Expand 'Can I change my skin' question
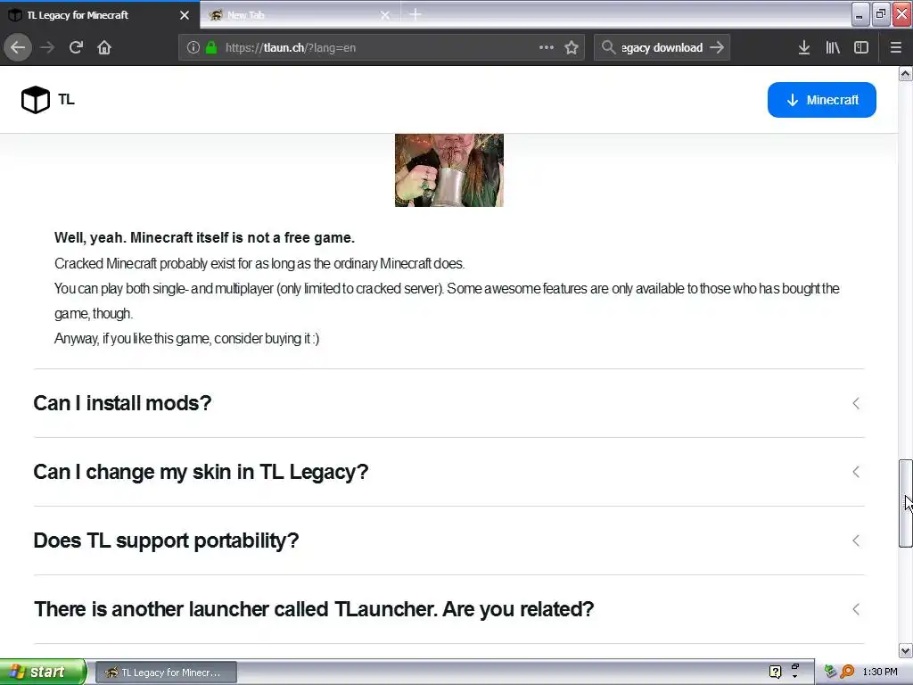The width and height of the screenshot is (913, 685). [x=449, y=472]
